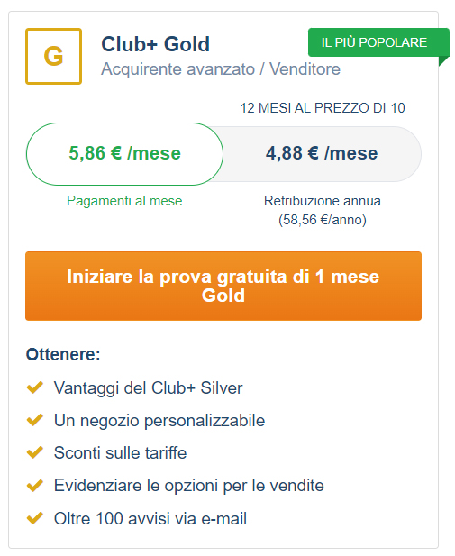Switch to the 4,88 € /mese annual option
Image resolution: width=455 pixels, height=556 pixels.
click(322, 154)
